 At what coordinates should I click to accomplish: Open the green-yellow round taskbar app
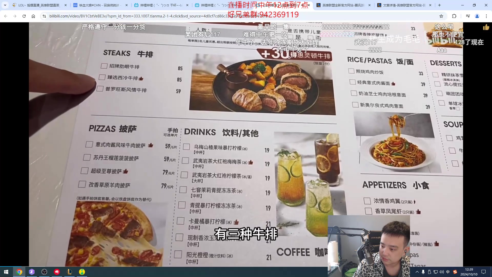click(x=82, y=272)
